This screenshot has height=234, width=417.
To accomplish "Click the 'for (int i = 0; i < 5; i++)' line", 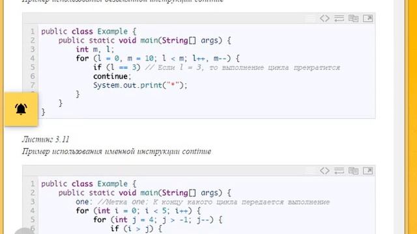I will tap(138, 211).
